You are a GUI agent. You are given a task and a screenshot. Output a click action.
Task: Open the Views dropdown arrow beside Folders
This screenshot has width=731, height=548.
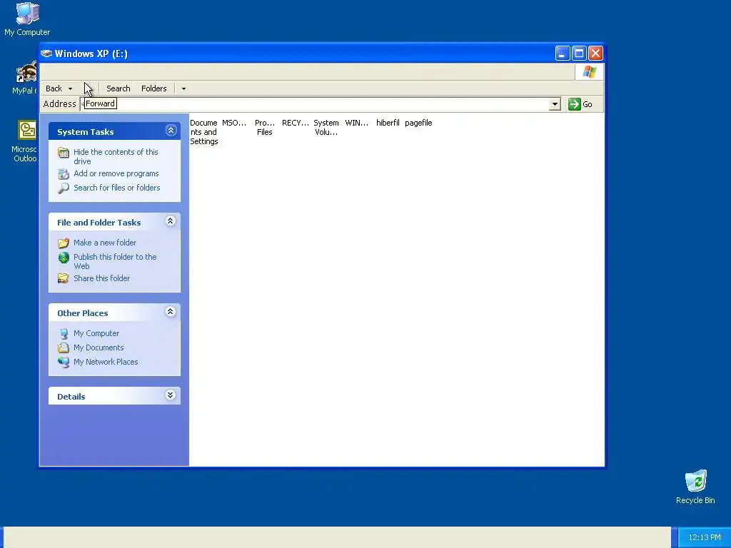[x=183, y=88]
